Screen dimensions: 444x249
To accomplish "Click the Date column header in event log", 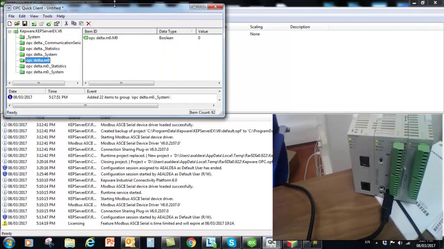I will [x=26, y=91].
